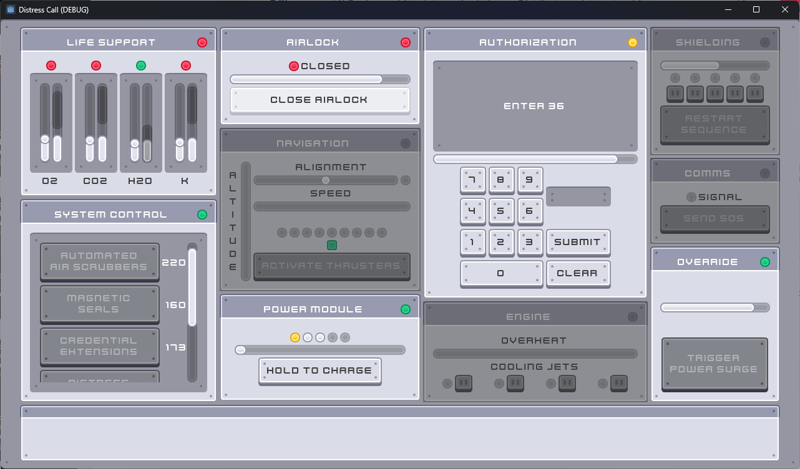
Task: Click the Close Airlock button
Action: tap(320, 100)
